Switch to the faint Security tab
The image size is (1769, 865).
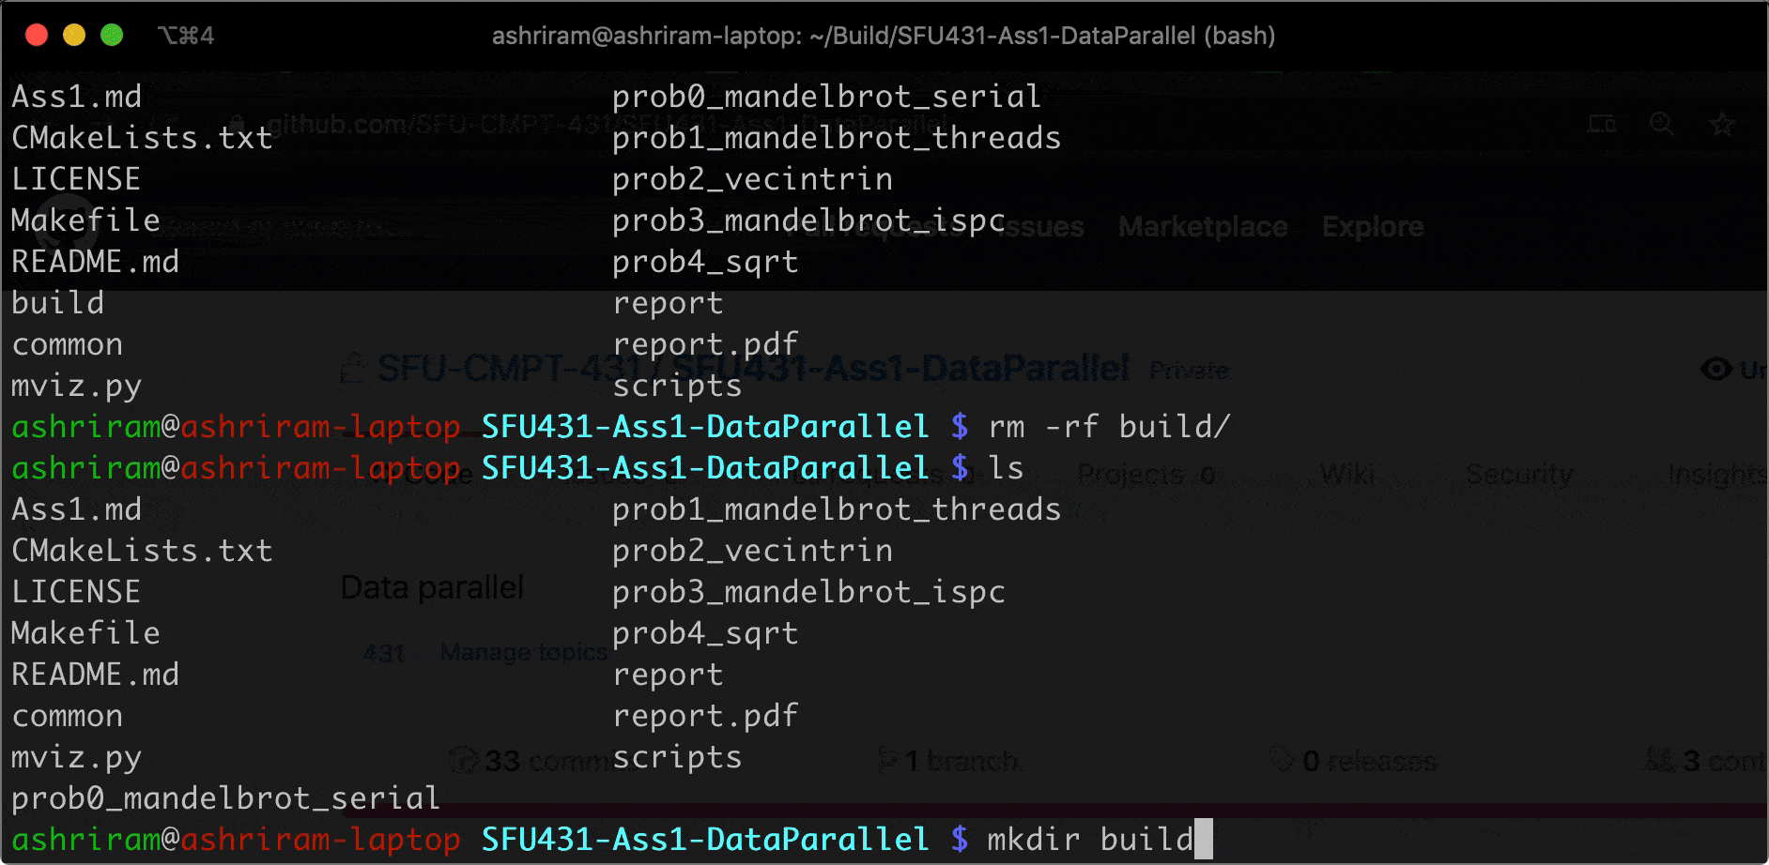pos(1518,475)
